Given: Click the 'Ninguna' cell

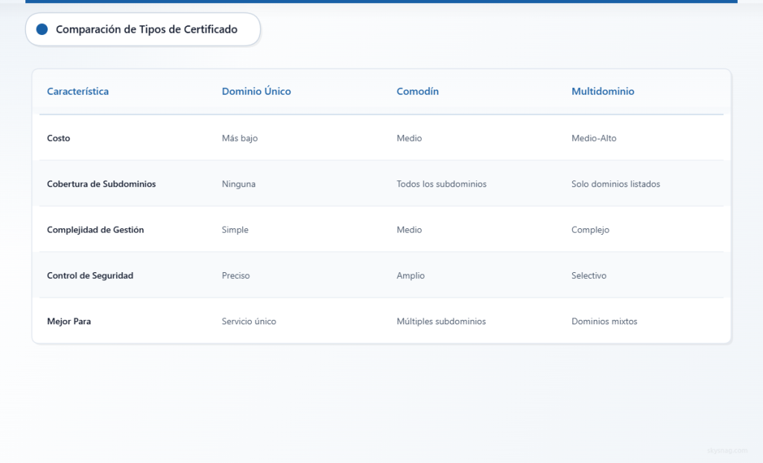Looking at the screenshot, I should (x=238, y=183).
